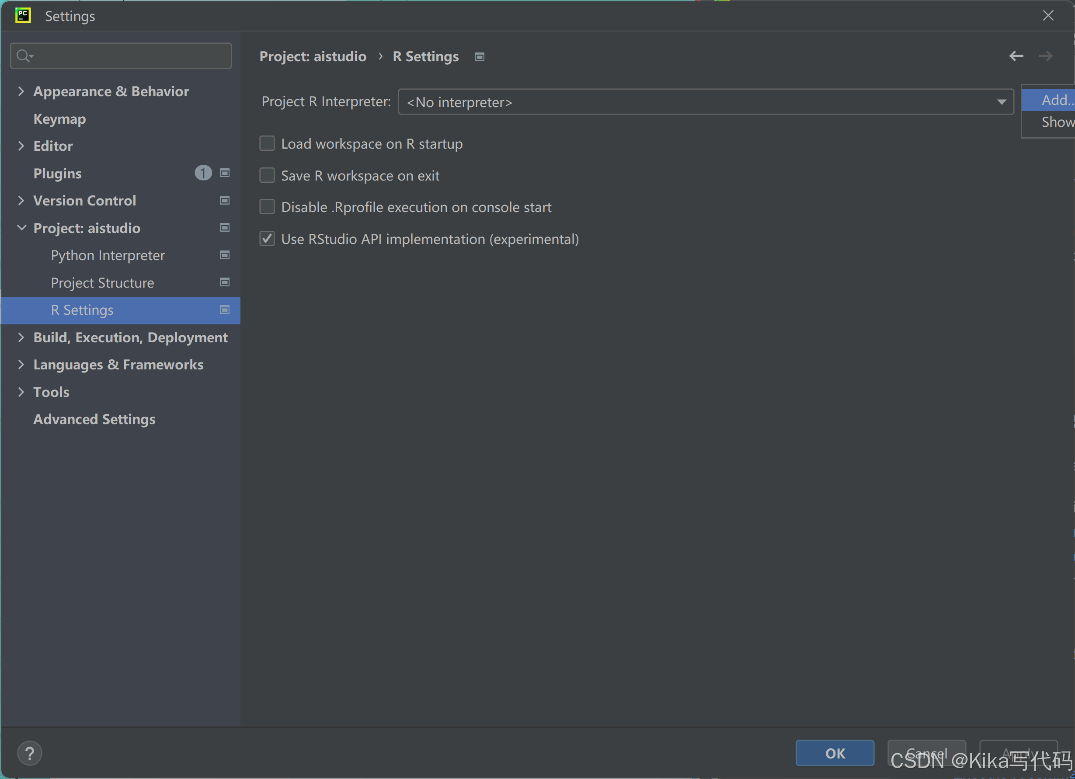
Task: Collapse the Project: aistudio tree node
Action: click(x=21, y=228)
